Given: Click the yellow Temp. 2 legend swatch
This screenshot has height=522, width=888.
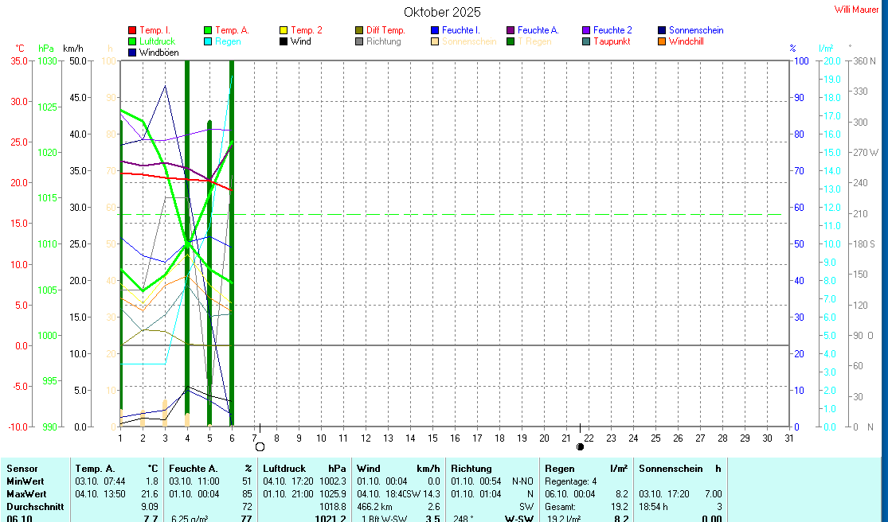Looking at the screenshot, I should point(284,30).
